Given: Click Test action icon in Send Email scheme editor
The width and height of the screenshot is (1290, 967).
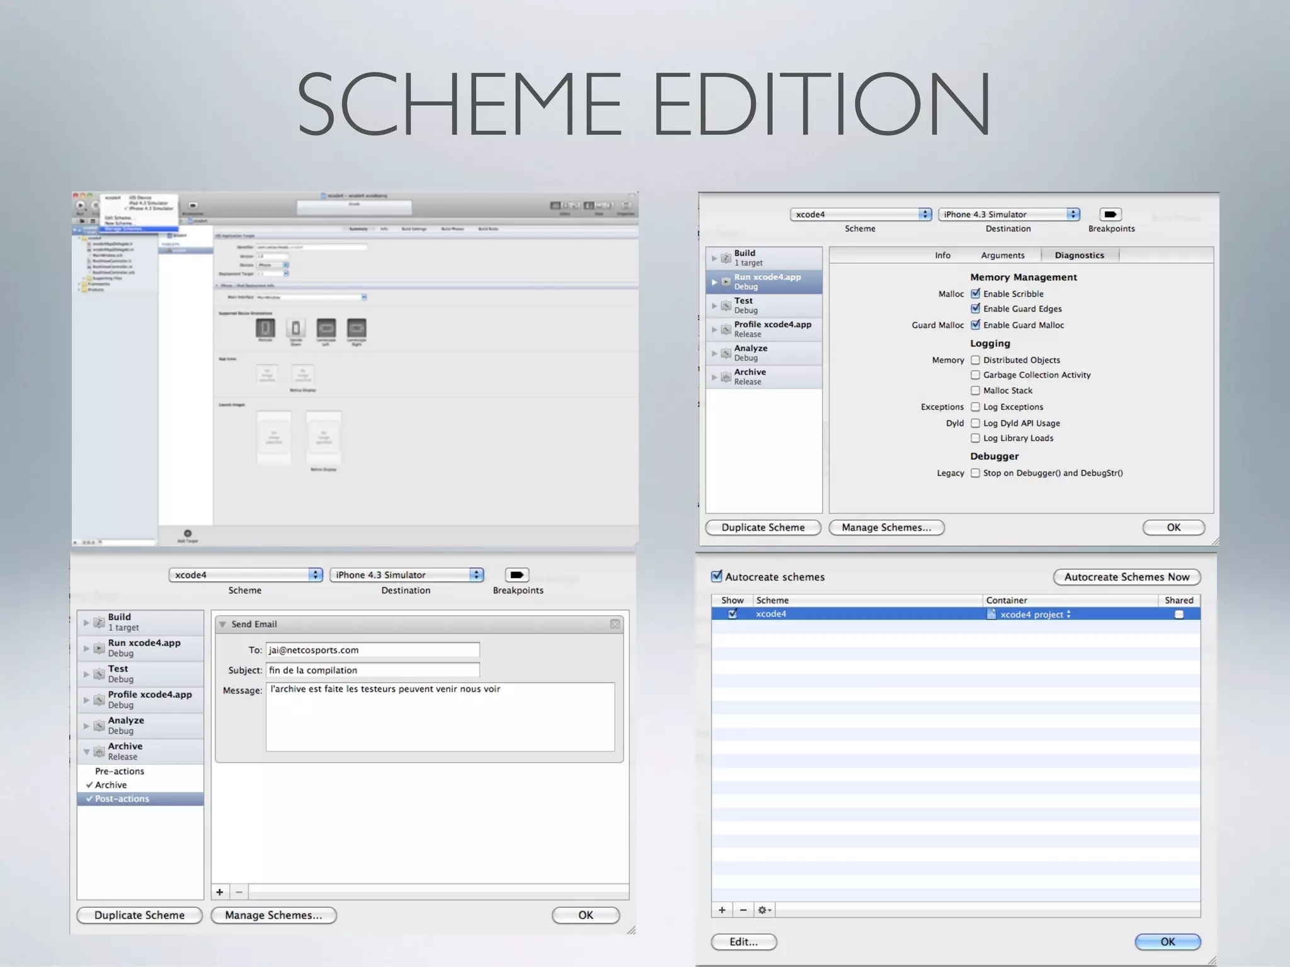Looking at the screenshot, I should (99, 674).
